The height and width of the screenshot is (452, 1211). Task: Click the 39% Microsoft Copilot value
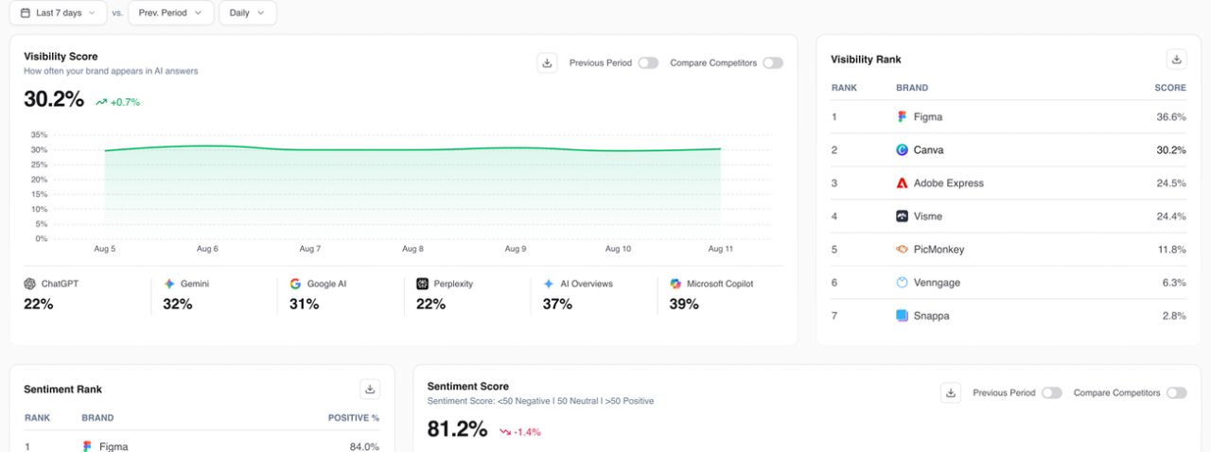[x=684, y=304]
